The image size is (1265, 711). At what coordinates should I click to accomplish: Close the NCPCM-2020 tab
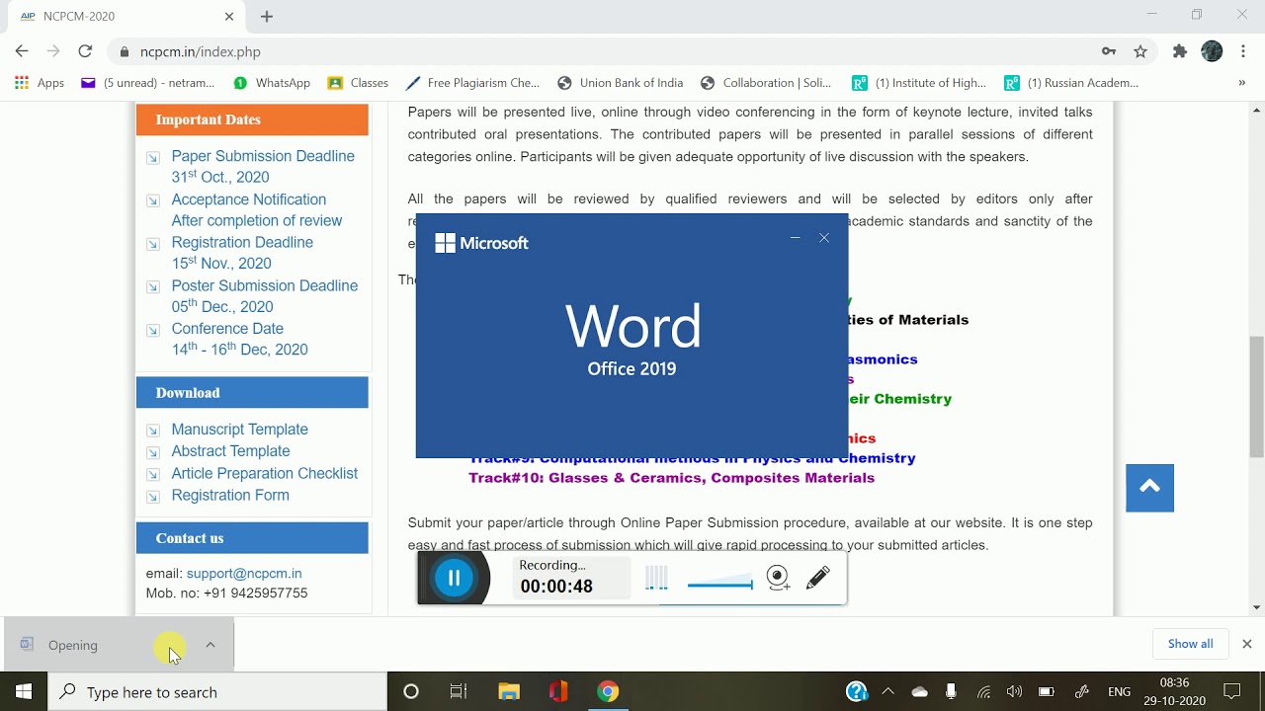(229, 16)
